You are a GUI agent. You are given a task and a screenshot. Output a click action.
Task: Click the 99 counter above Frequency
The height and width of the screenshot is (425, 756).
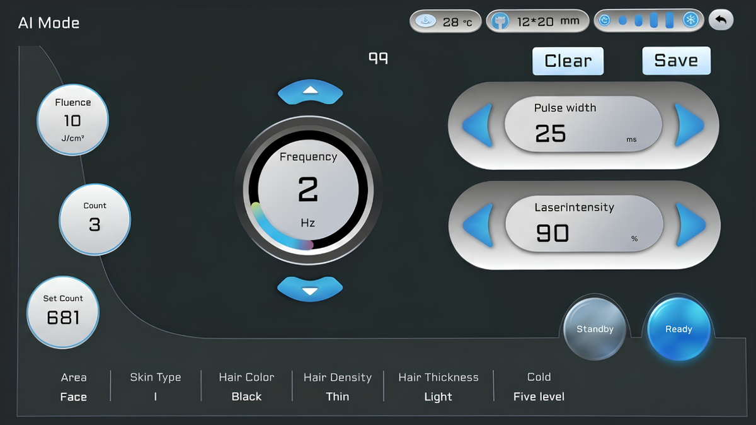pos(378,58)
